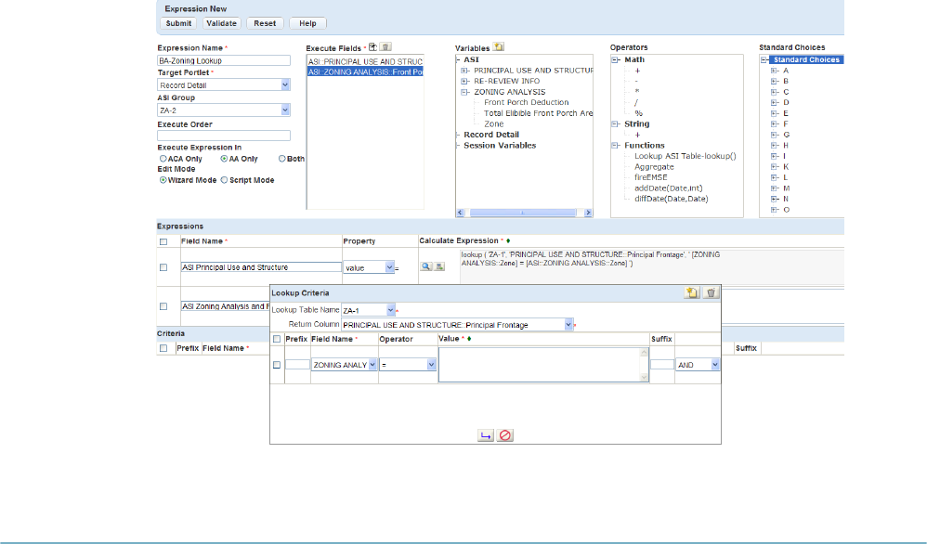Select Total Elibible Front Porch variable
The width and height of the screenshot is (927, 544).
point(538,113)
